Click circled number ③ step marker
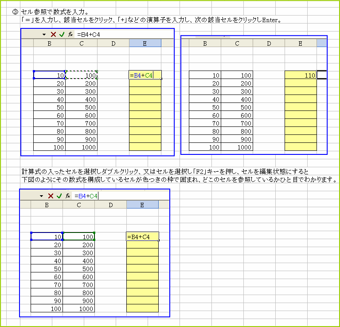Image resolution: width=340 pixels, height=327 pixels. (x=15, y=12)
